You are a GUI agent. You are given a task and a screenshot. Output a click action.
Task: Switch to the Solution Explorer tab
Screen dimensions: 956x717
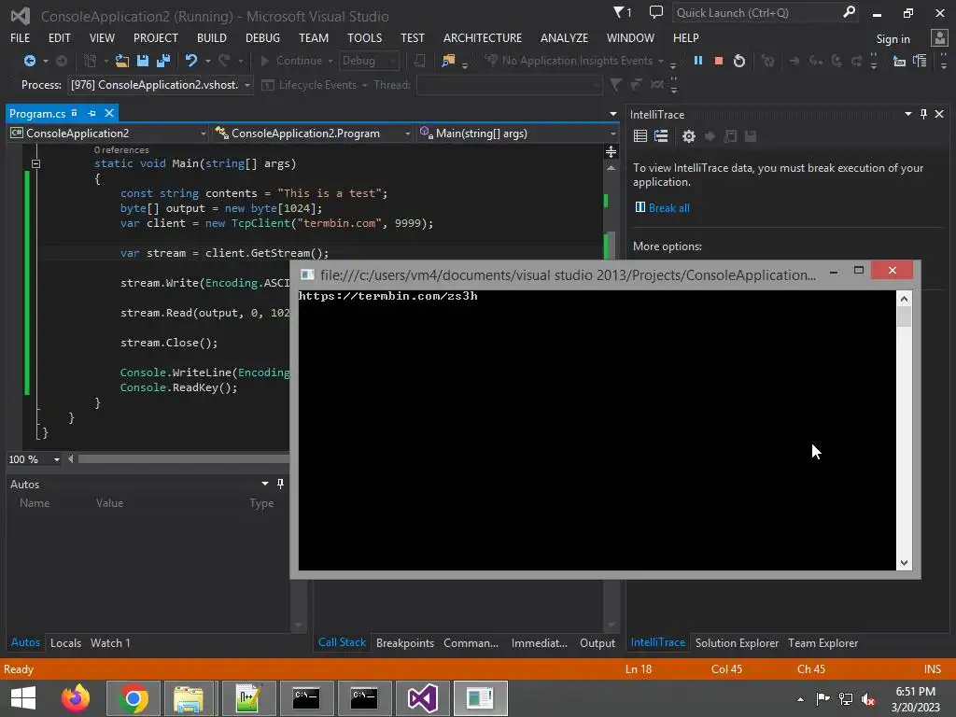coord(738,642)
